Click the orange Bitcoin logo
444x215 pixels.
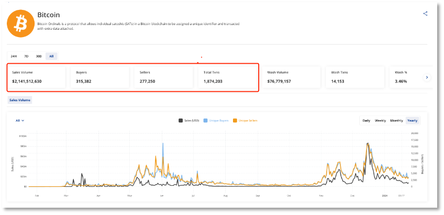(20, 21)
